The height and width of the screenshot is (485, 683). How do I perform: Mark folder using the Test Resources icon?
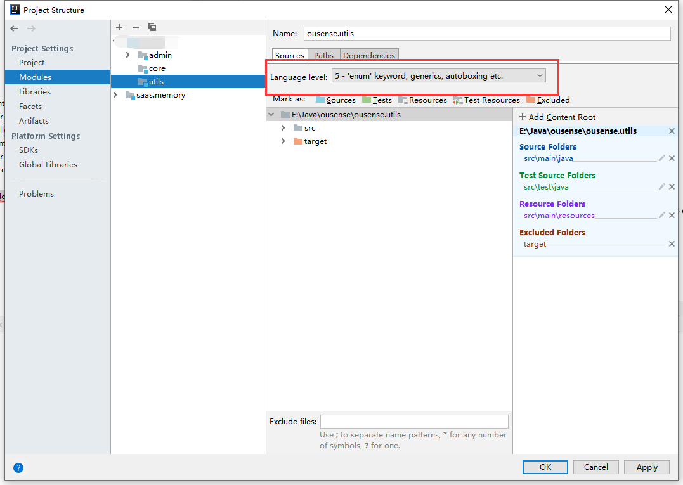pyautogui.click(x=458, y=100)
